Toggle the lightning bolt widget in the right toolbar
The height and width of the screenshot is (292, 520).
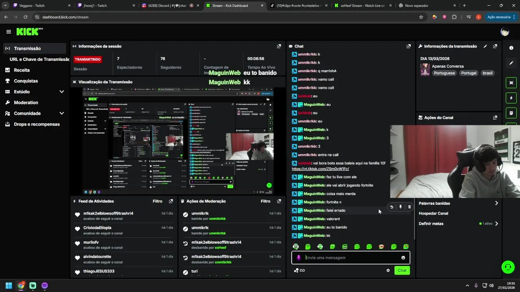click(x=511, y=98)
